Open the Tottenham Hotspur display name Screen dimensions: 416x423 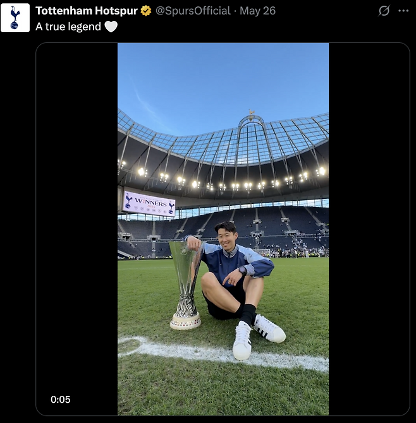click(x=87, y=11)
